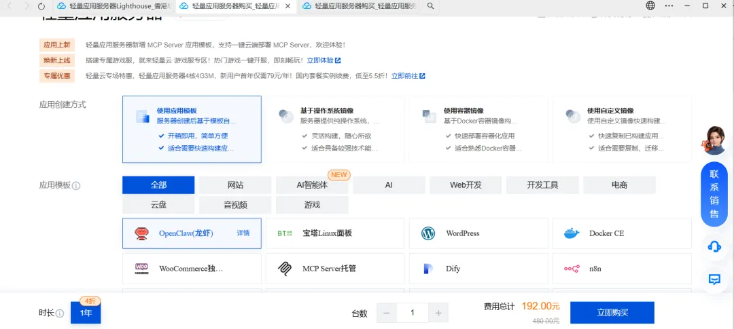
Task: Click the WordPress logo icon
Action: coord(428,233)
